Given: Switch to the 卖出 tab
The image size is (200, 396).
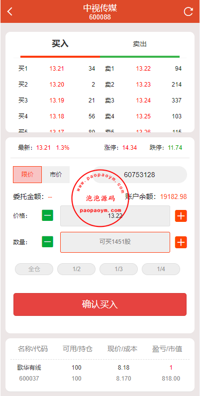Looking at the screenshot, I should pyautogui.click(x=140, y=44).
